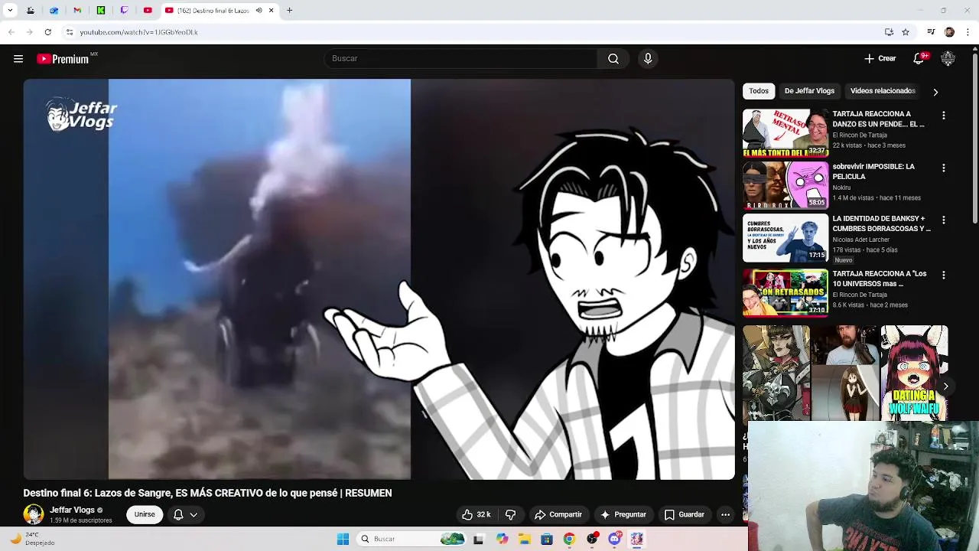Open Copilot from taskbar
The image size is (979, 551).
point(502,540)
